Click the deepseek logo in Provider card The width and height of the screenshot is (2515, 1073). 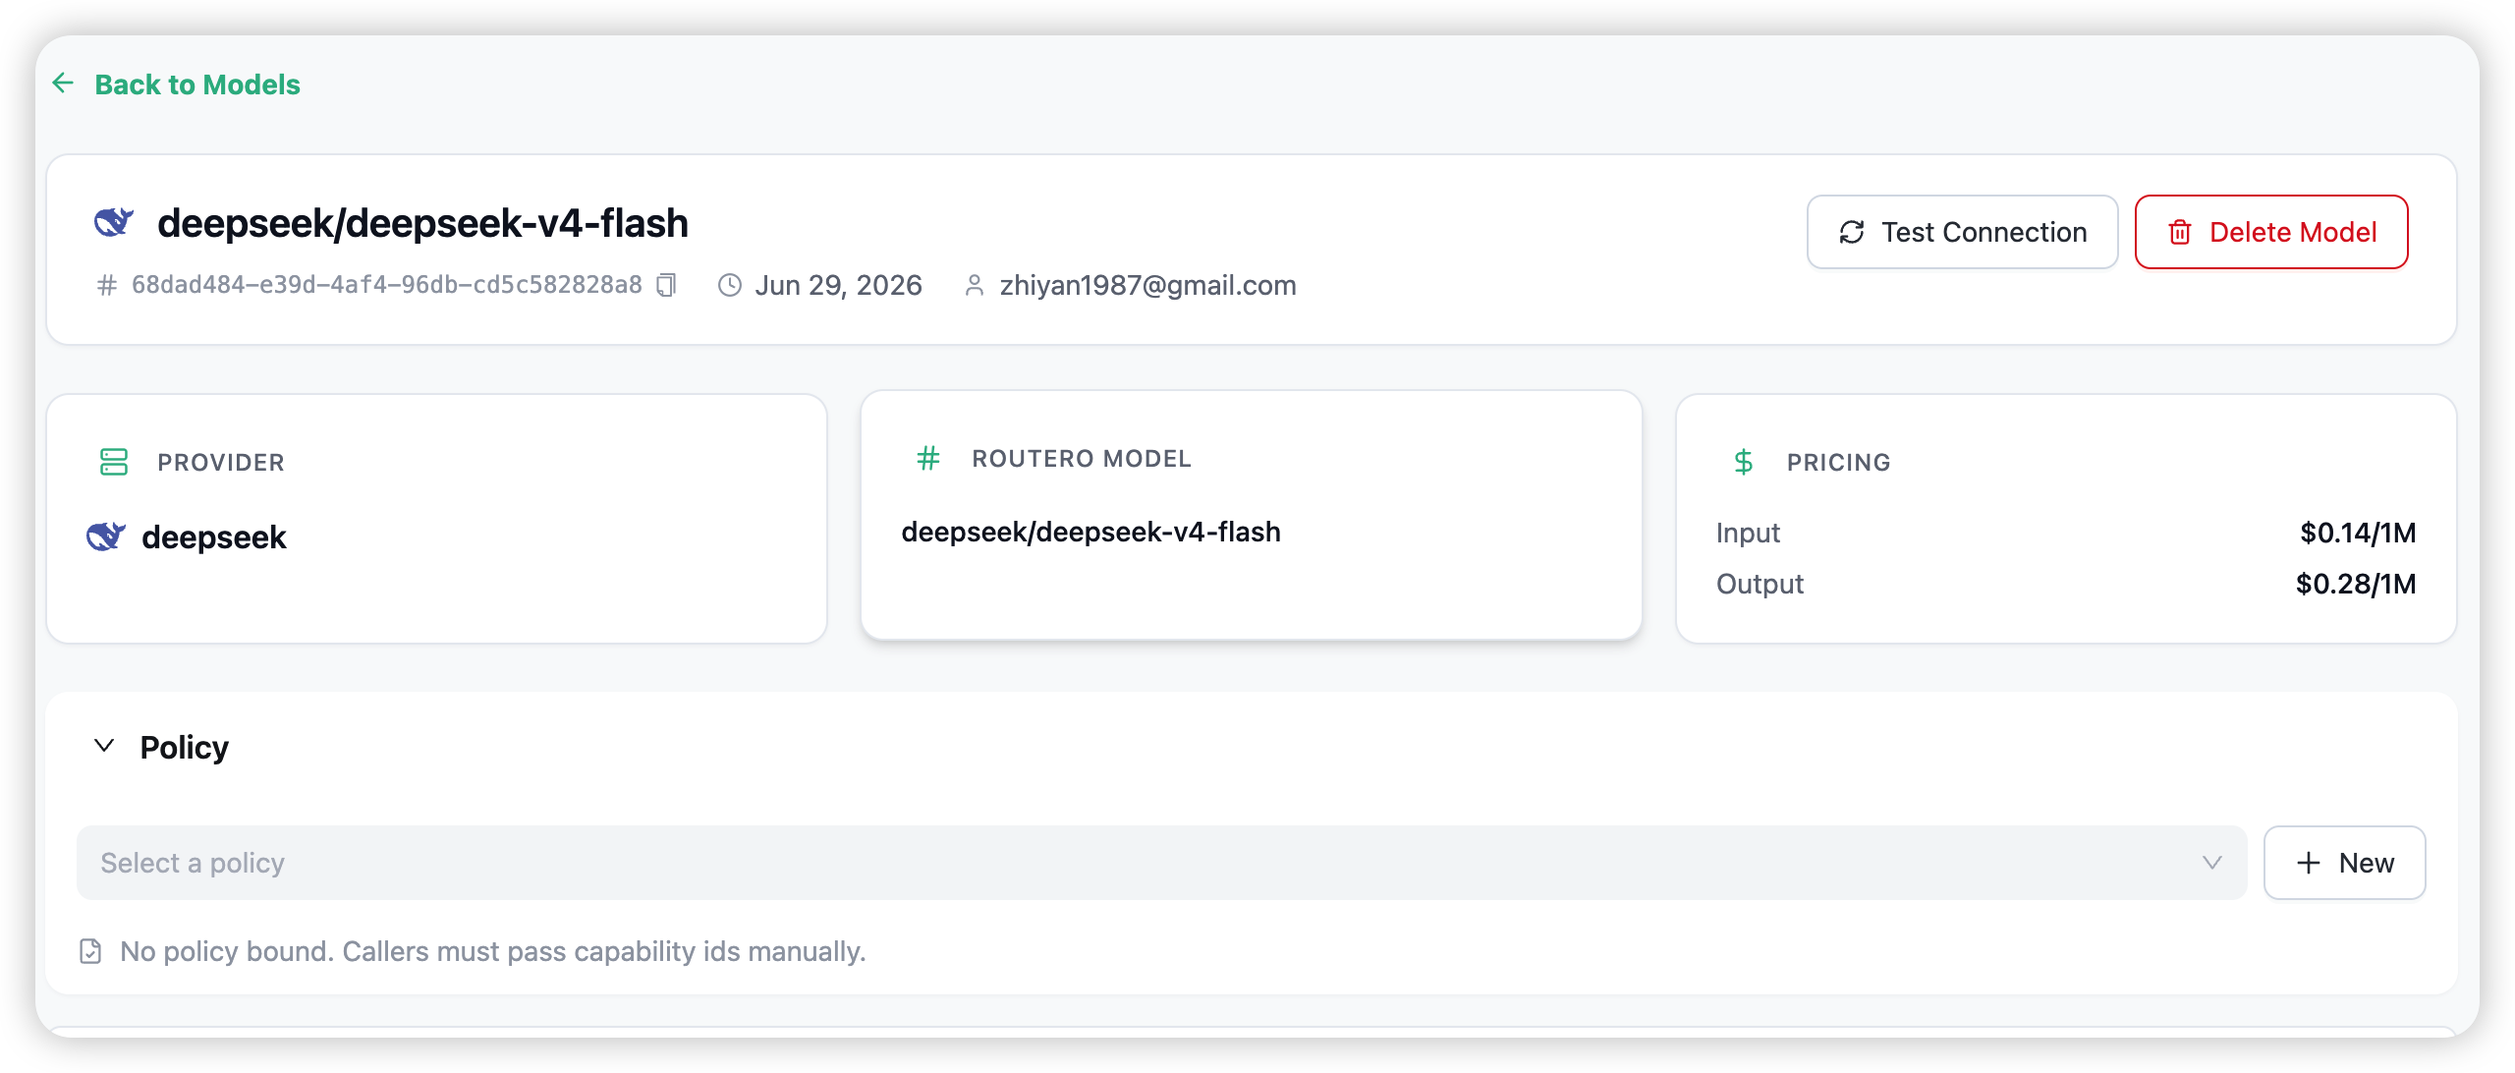click(106, 536)
